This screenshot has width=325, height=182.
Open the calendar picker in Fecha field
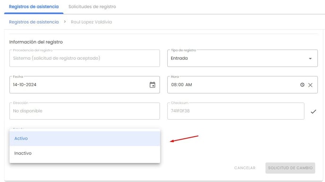tap(152, 85)
